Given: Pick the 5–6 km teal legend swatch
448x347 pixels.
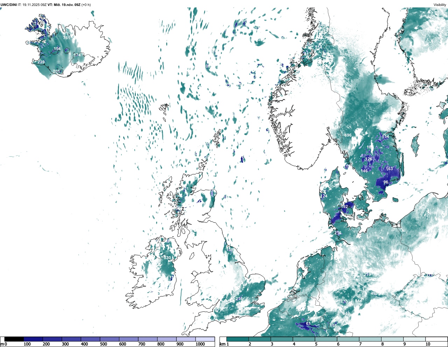Looking at the screenshot, I should tap(326, 339).
